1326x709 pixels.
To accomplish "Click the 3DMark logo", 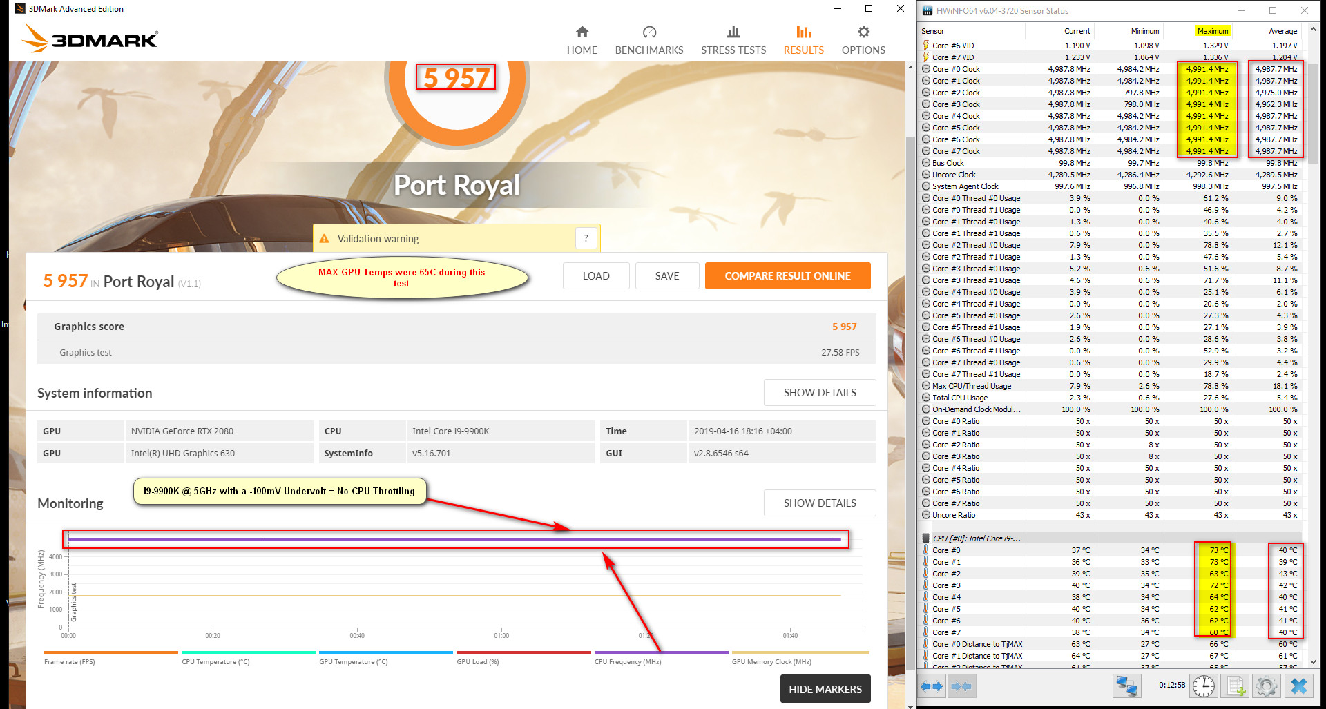I will (90, 39).
